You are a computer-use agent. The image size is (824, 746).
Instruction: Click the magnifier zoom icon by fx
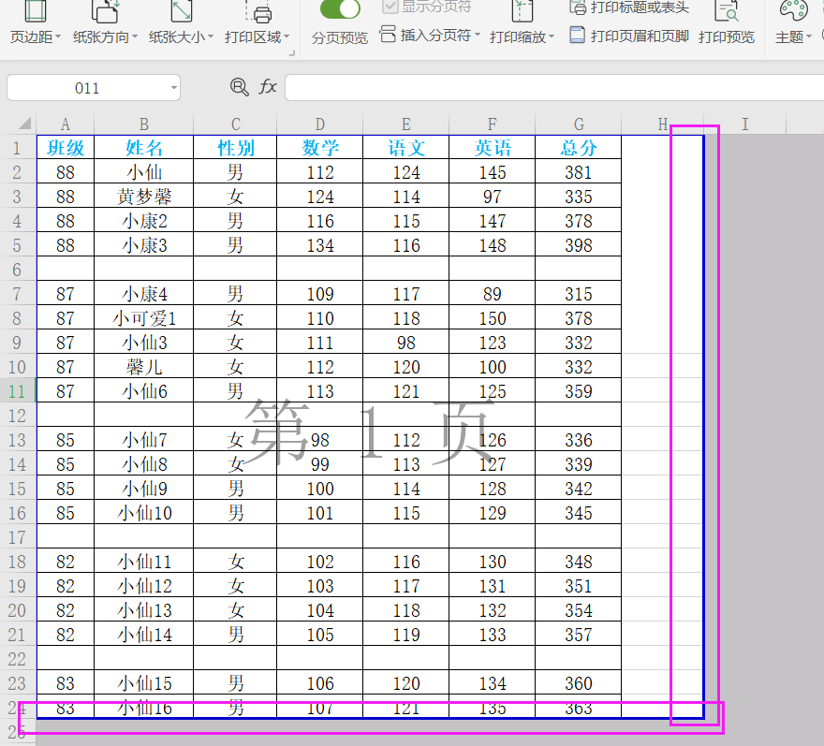(240, 87)
